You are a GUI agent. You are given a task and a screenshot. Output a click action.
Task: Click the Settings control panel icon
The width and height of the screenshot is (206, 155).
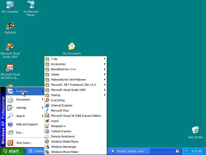tap(10, 108)
